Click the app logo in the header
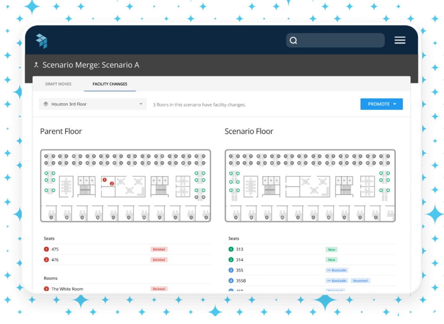 [x=42, y=40]
